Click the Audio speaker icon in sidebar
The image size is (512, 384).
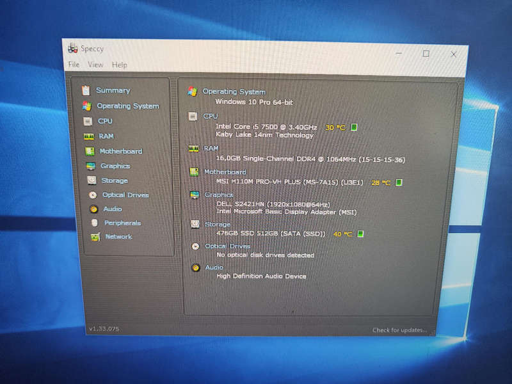click(x=93, y=209)
